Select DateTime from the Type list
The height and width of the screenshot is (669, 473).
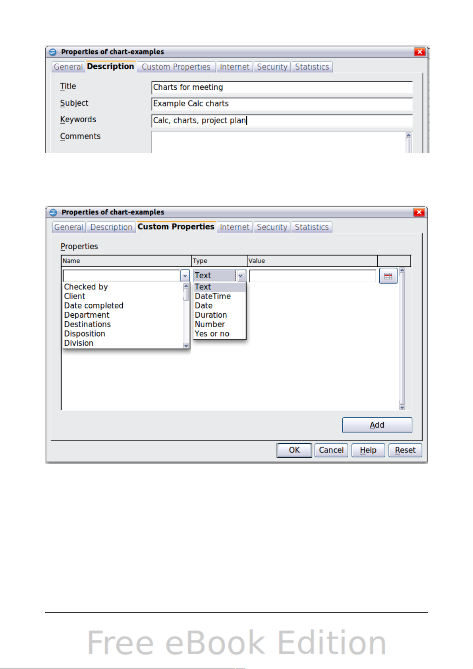click(x=213, y=296)
